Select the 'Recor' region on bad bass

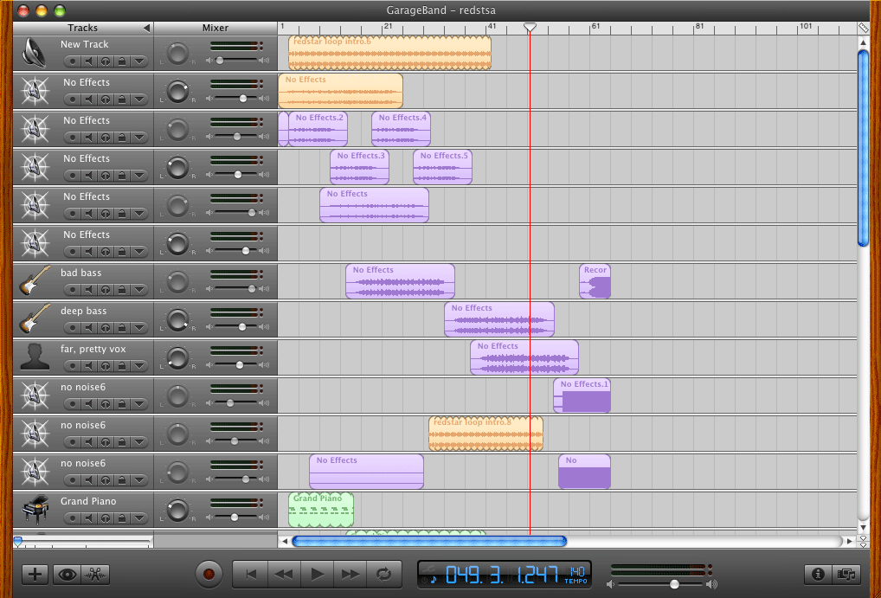(595, 281)
